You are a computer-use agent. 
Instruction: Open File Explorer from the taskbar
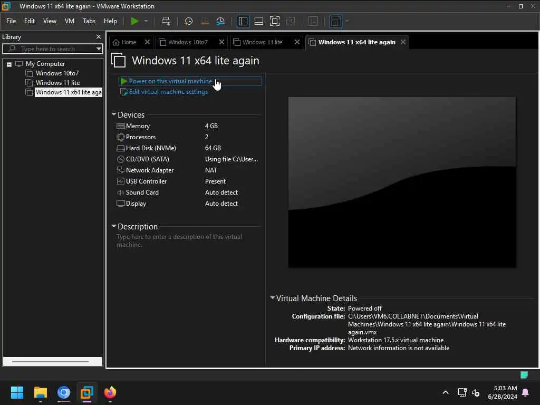pos(40,392)
